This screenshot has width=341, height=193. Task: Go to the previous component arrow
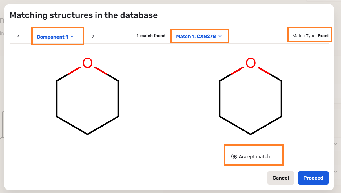coord(19,36)
